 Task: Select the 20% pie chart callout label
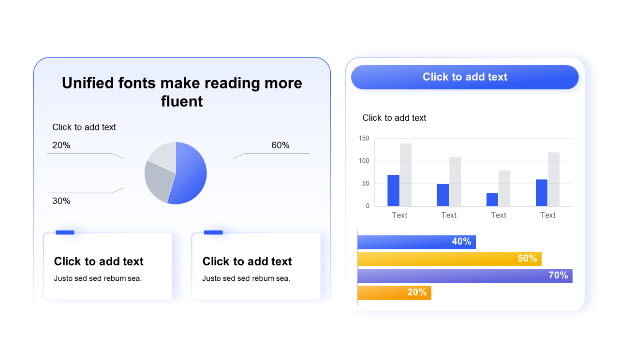click(61, 145)
